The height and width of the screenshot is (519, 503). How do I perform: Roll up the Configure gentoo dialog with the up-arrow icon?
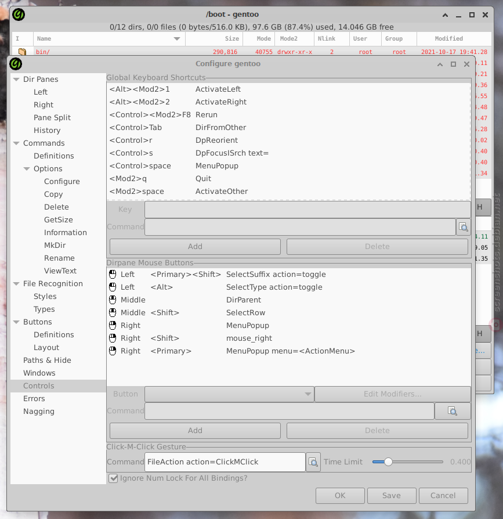click(x=440, y=64)
